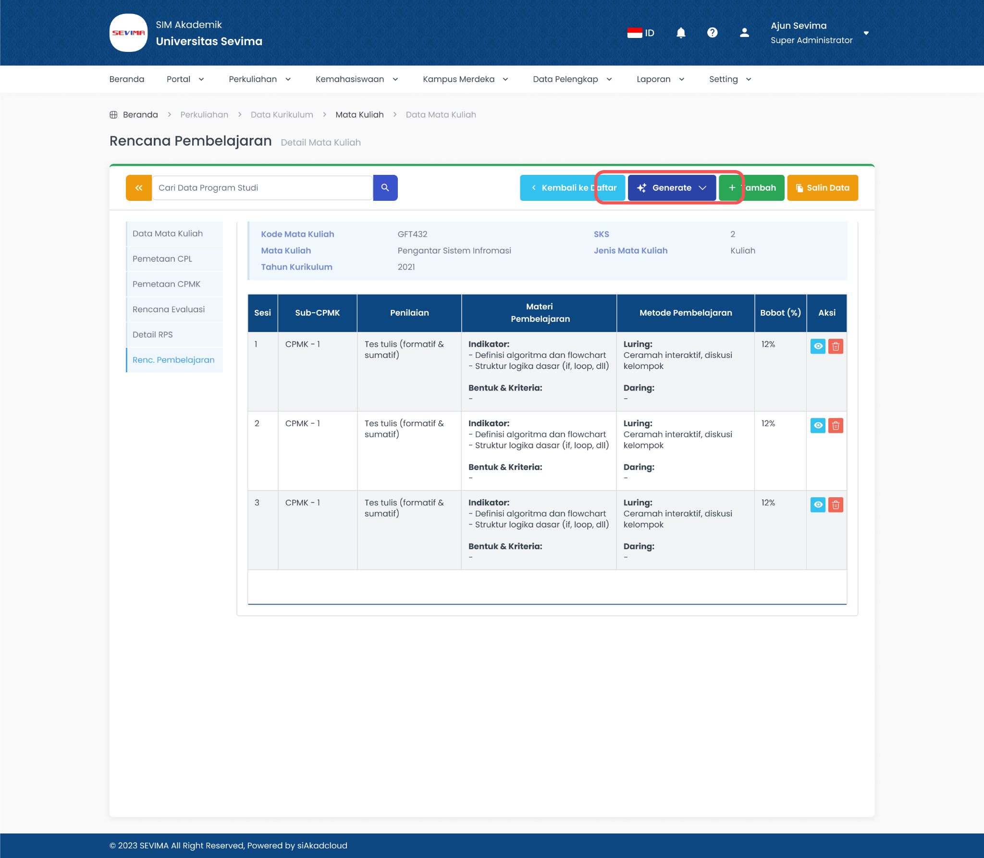Select Rencana Evaluasi in sidebar

(169, 309)
